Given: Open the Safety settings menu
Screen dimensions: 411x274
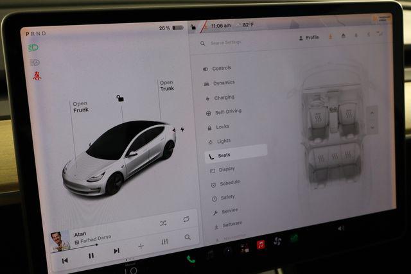Looking at the screenshot, I should pos(223,198).
